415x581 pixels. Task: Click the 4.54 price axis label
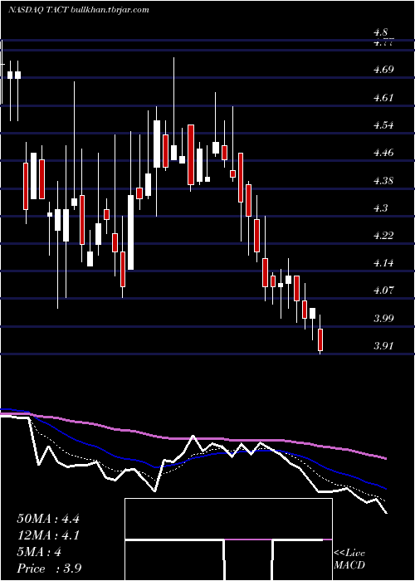pyautogui.click(x=383, y=124)
